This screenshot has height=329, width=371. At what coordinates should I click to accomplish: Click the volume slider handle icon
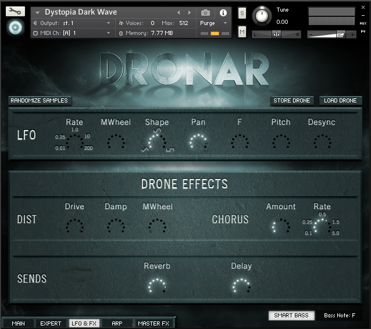[340, 34]
